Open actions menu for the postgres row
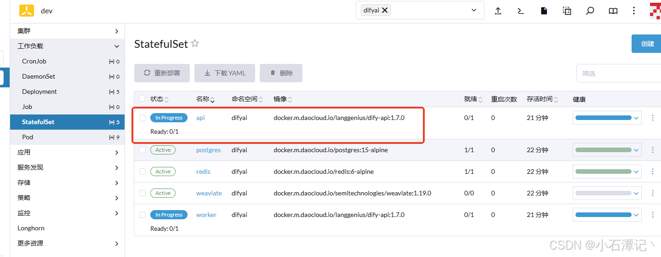The width and height of the screenshot is (661, 257). 652,150
